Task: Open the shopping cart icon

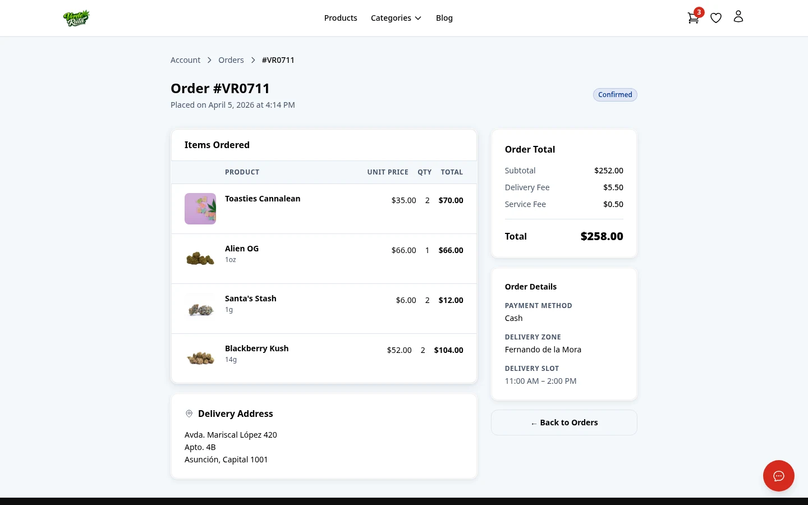Action: (693, 18)
